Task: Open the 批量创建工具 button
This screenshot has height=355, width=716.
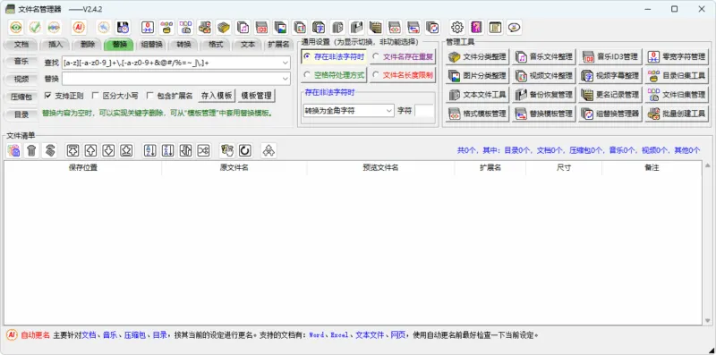Action: pos(677,114)
